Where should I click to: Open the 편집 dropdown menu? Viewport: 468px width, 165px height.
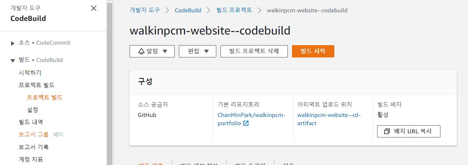[x=197, y=51]
